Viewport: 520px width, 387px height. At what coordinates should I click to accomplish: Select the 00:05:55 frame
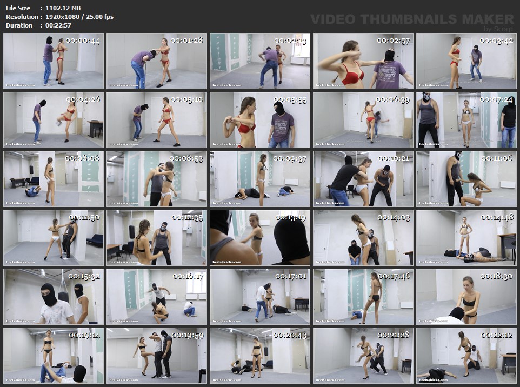[259, 120]
